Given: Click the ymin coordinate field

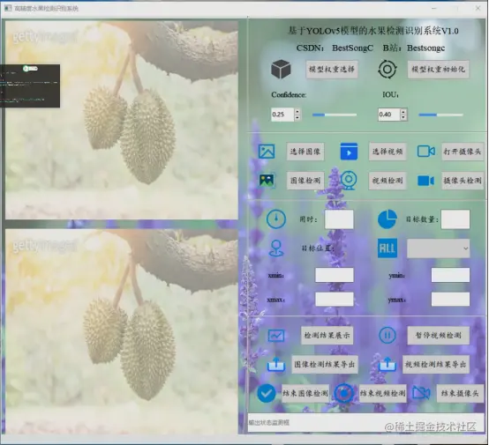Looking at the screenshot, I should click(450, 275).
